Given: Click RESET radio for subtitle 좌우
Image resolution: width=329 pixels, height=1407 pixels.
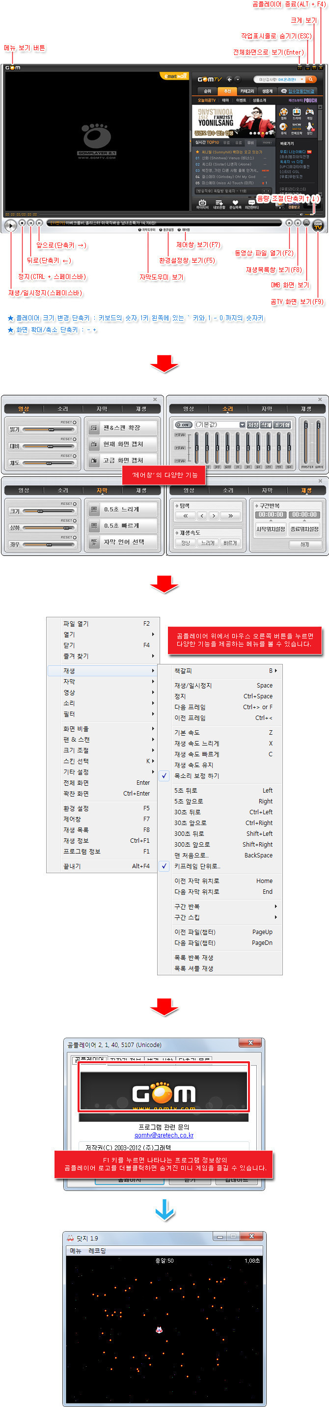Looking at the screenshot, I should 74,537.
